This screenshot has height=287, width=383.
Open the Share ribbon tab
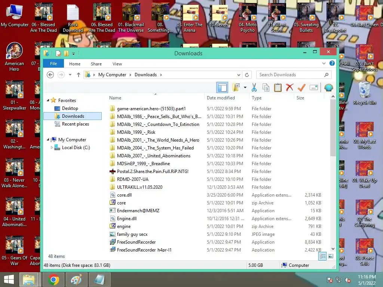tap(96, 64)
